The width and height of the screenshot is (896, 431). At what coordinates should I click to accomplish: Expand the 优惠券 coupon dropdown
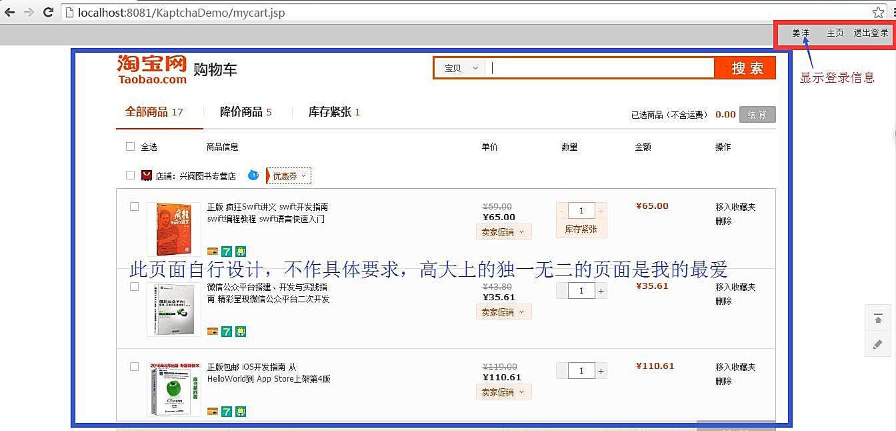click(x=289, y=176)
